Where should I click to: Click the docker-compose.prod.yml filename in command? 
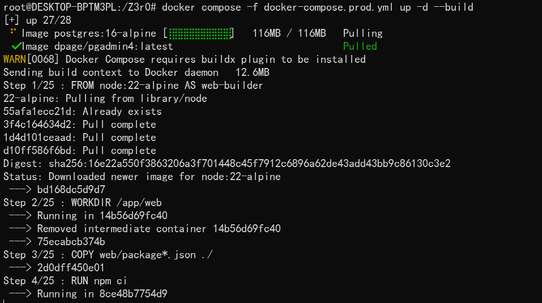[x=328, y=7]
